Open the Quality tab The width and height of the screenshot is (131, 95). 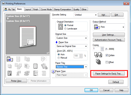(x=76, y=9)
